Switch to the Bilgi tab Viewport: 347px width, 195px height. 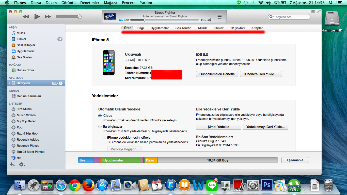(140, 28)
